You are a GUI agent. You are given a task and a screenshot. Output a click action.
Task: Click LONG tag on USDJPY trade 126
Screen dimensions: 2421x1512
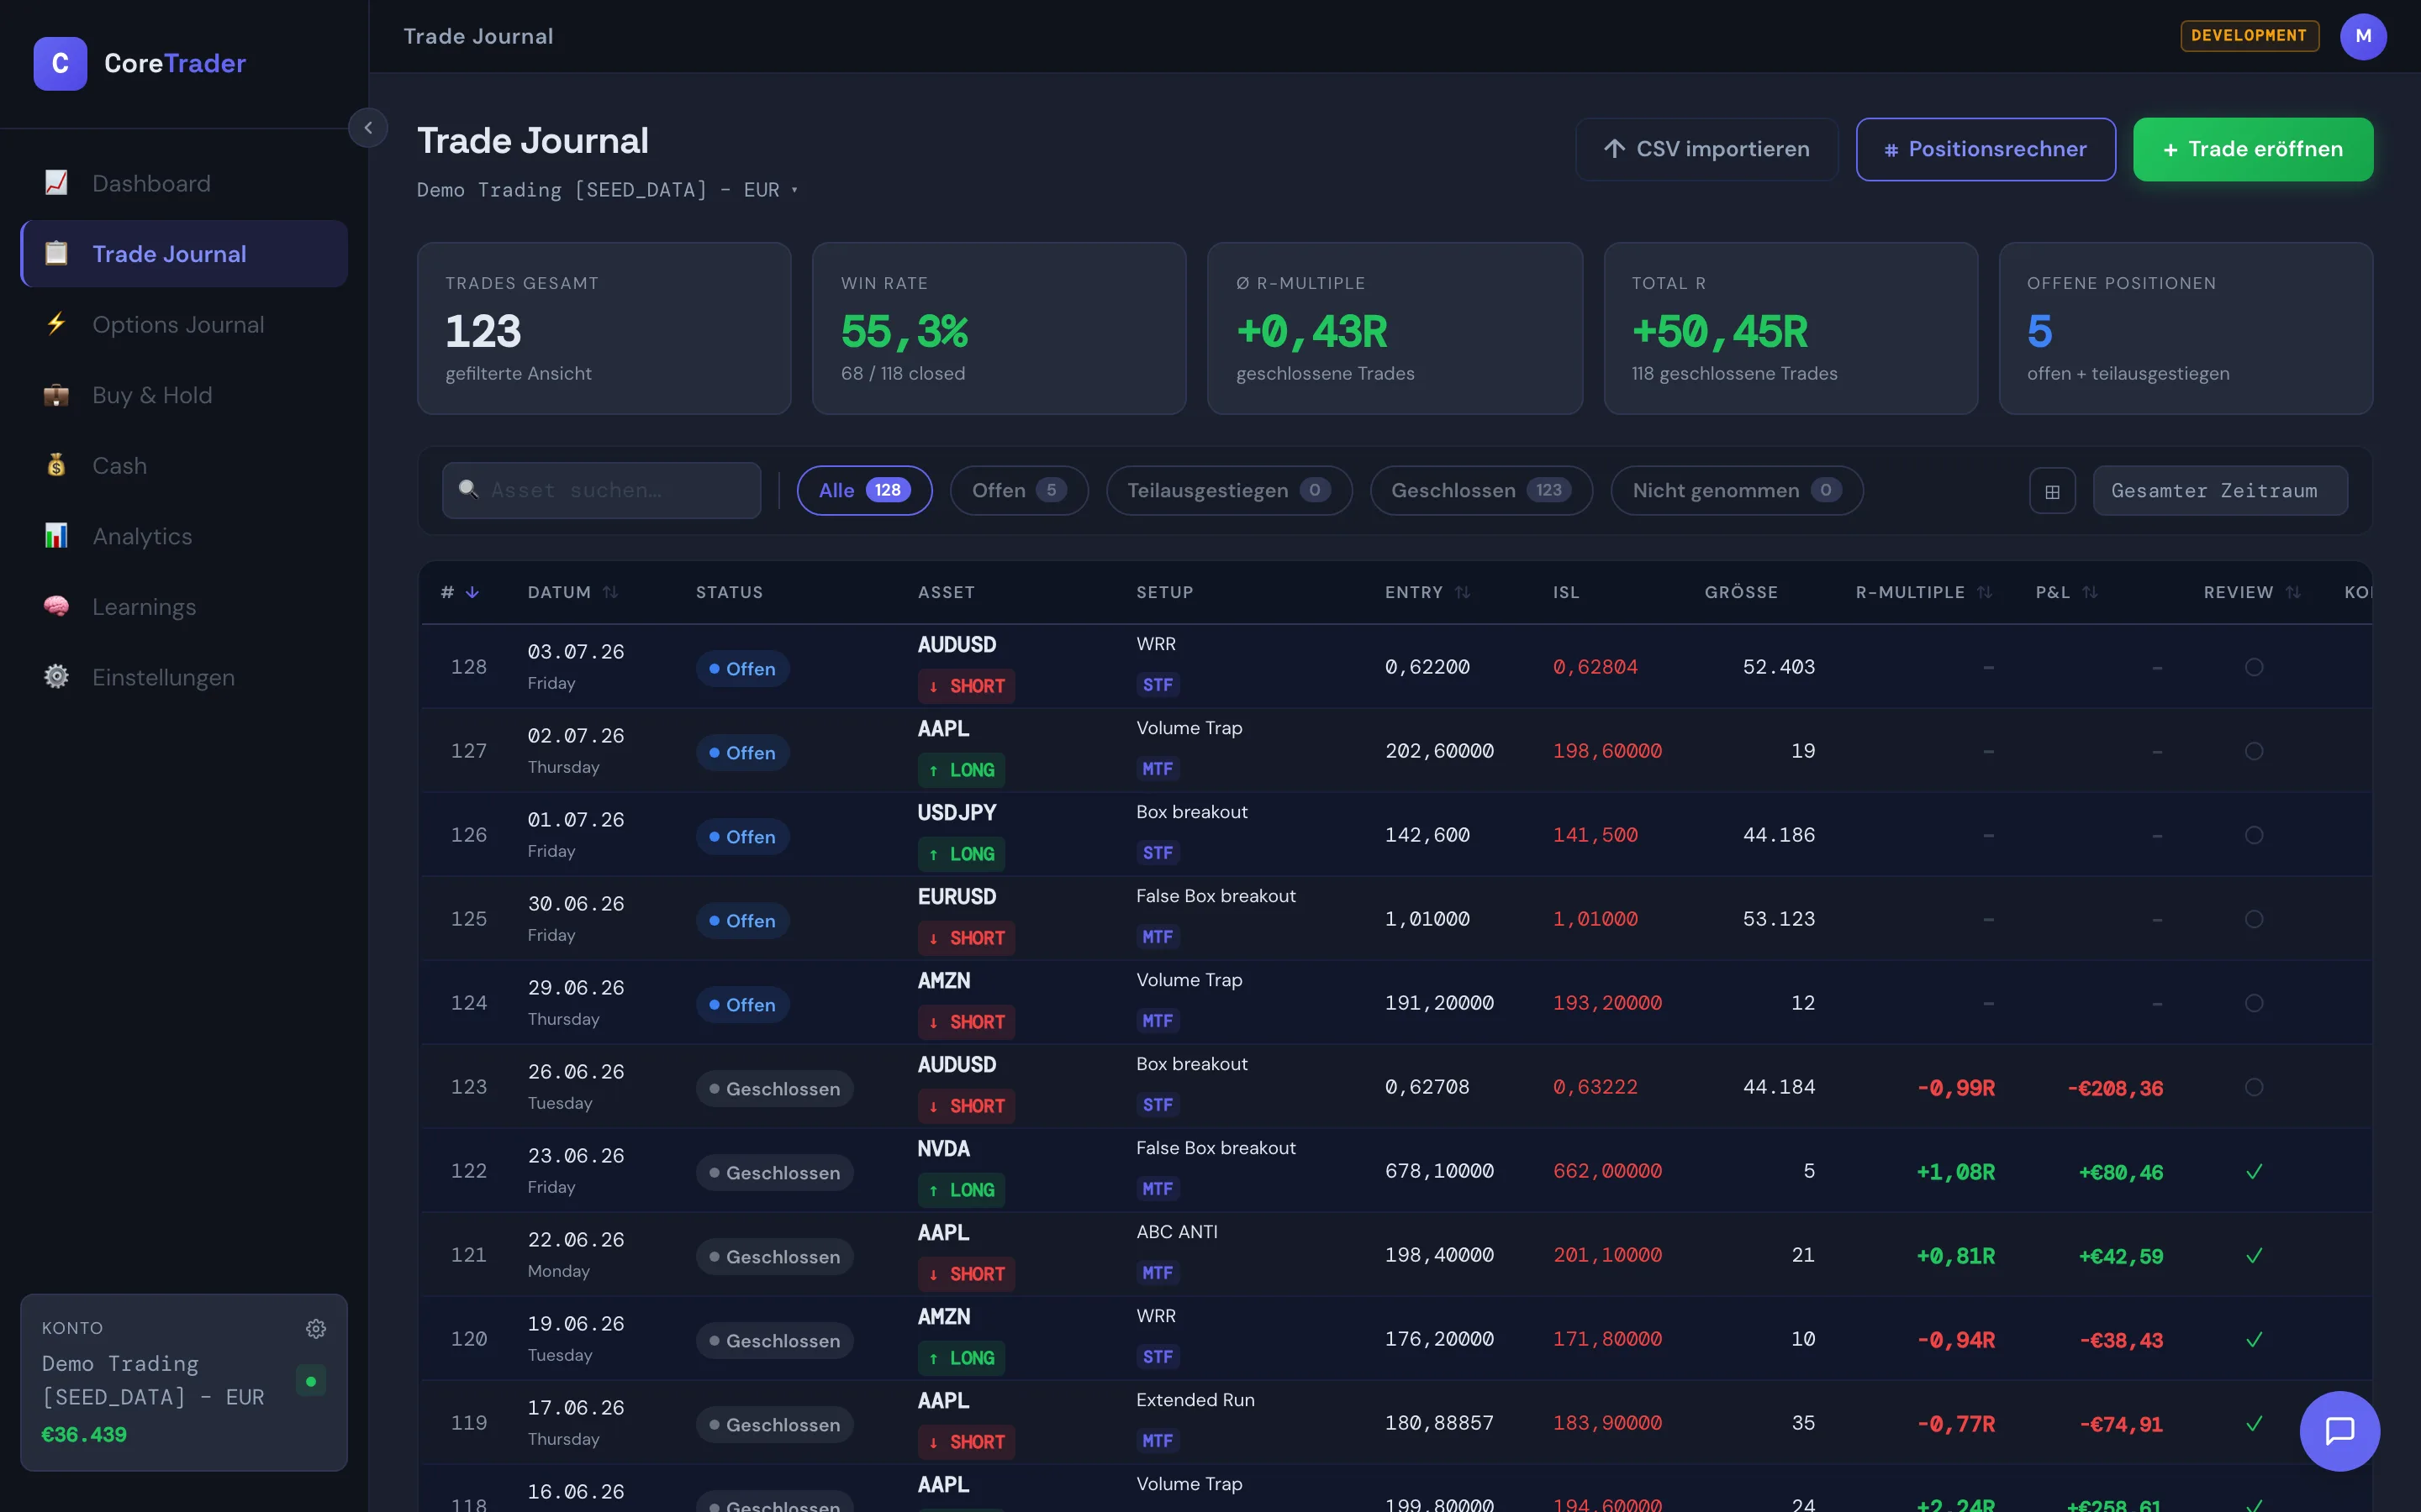[x=962, y=854]
